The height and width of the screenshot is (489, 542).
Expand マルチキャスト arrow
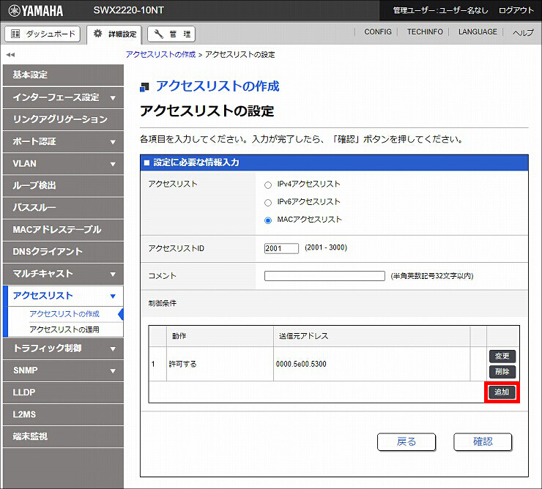113,275
